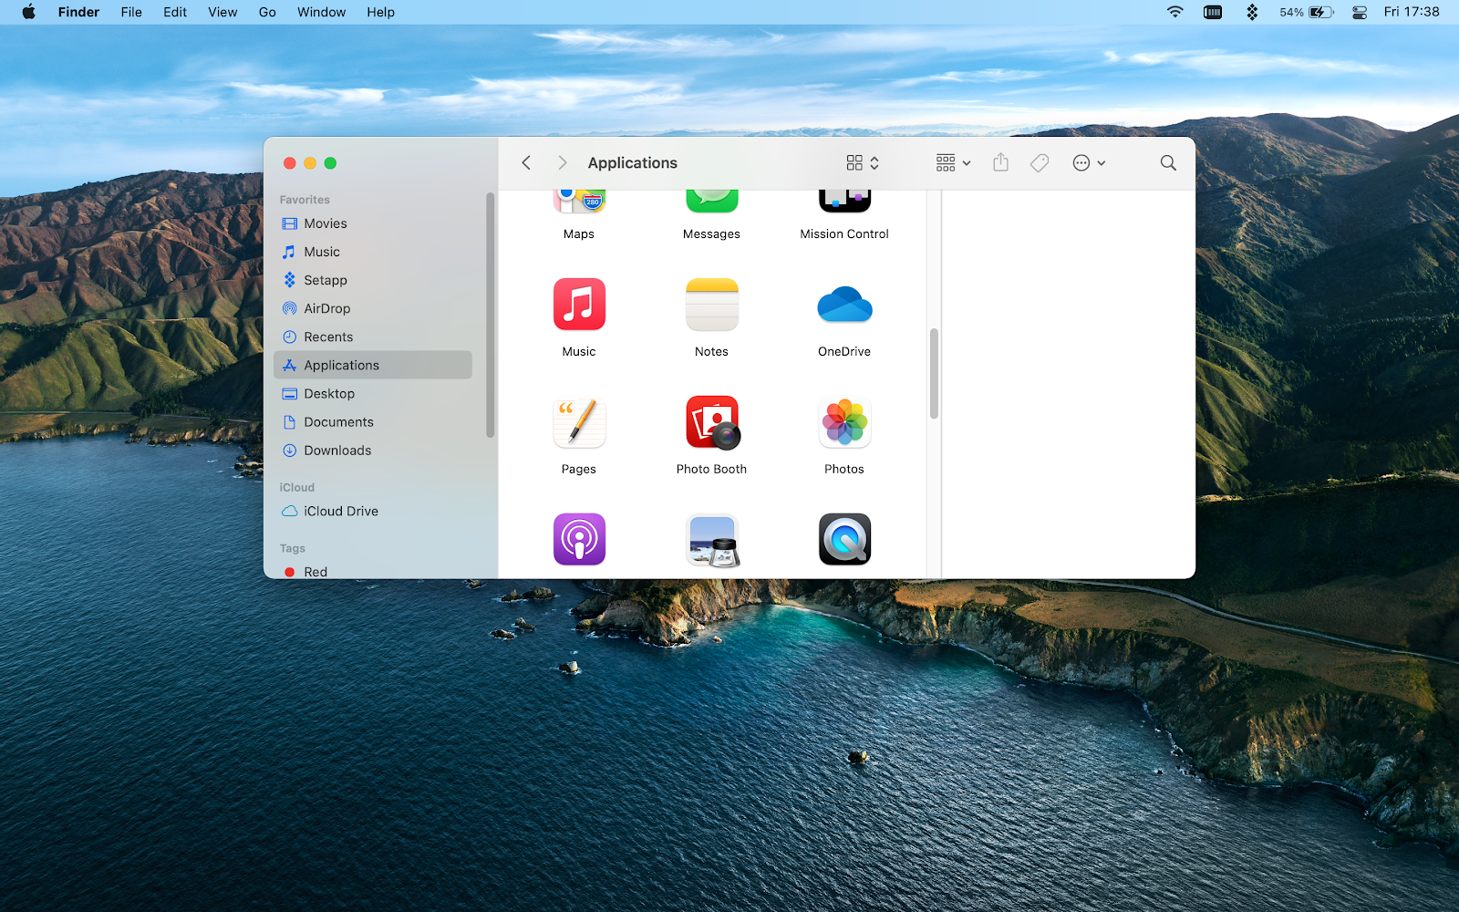Select Applications in the sidebar

pos(373,365)
